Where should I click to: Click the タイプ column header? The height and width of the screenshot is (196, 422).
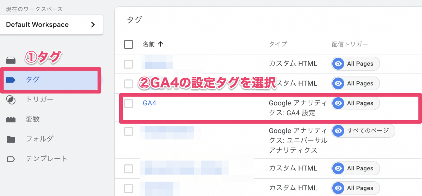pos(278,44)
